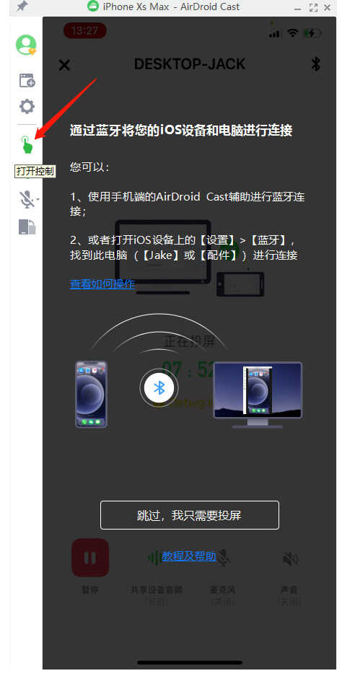Click the red pause casting button

pos(90,558)
